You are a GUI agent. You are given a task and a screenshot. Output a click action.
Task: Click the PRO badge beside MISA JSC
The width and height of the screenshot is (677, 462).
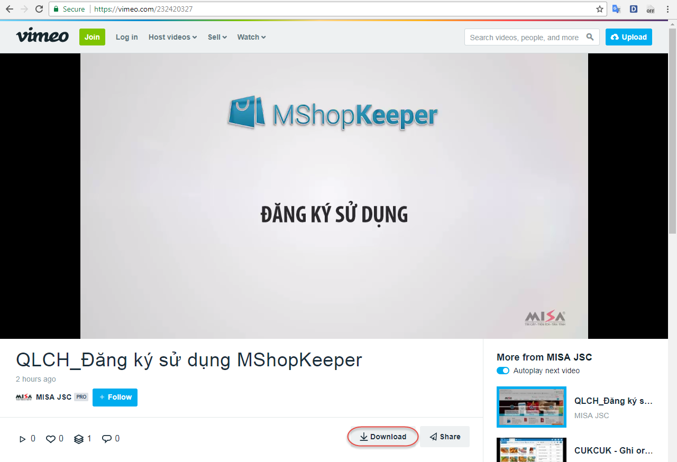pyautogui.click(x=81, y=397)
